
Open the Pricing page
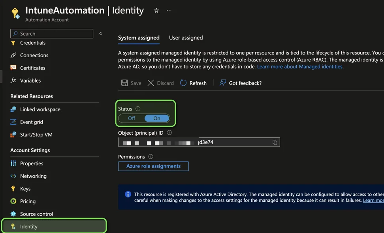pos(28,201)
